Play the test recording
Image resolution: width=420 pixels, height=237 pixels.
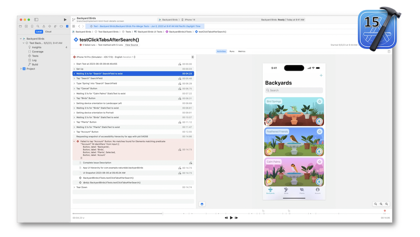click(231, 218)
